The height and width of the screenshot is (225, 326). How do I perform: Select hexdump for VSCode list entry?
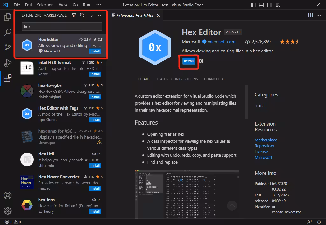point(61,137)
